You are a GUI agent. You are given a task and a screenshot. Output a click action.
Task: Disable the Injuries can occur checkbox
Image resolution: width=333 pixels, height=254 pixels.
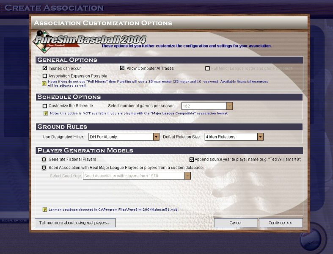(45, 68)
